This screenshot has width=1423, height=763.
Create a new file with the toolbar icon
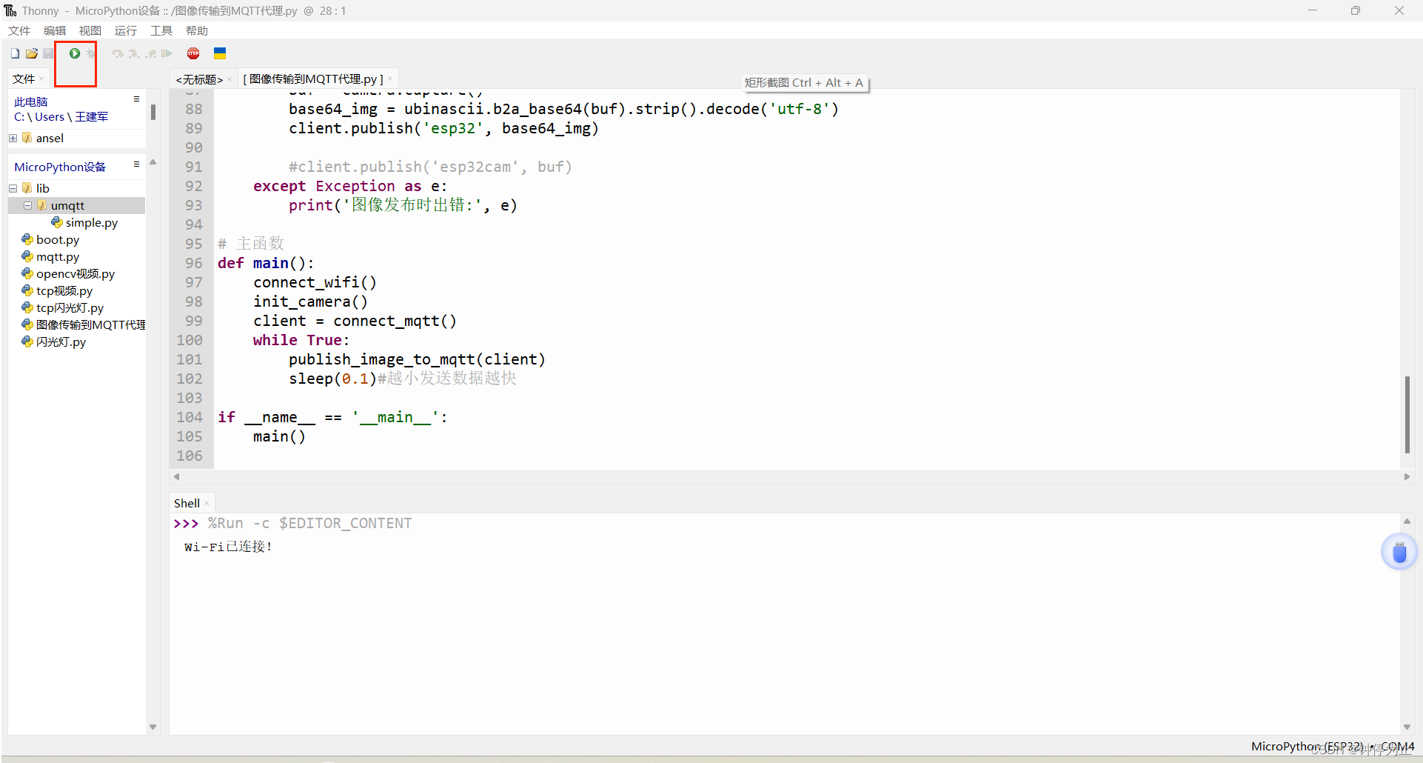coord(15,53)
